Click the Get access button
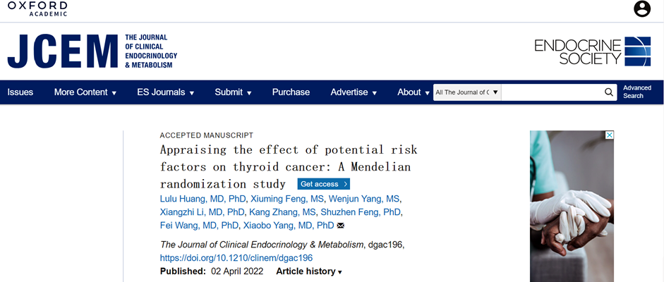The height and width of the screenshot is (282, 664). [324, 184]
